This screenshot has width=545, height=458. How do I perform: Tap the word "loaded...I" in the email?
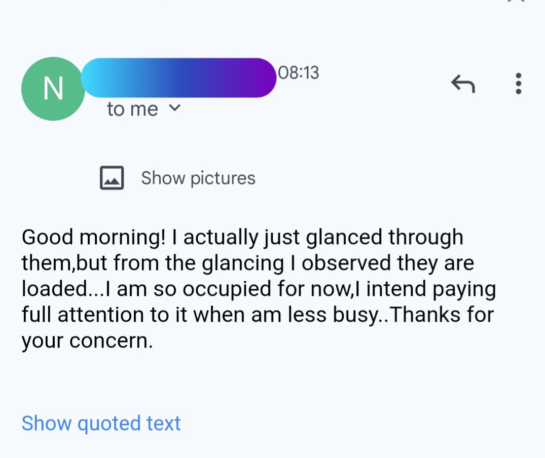pos(66,289)
